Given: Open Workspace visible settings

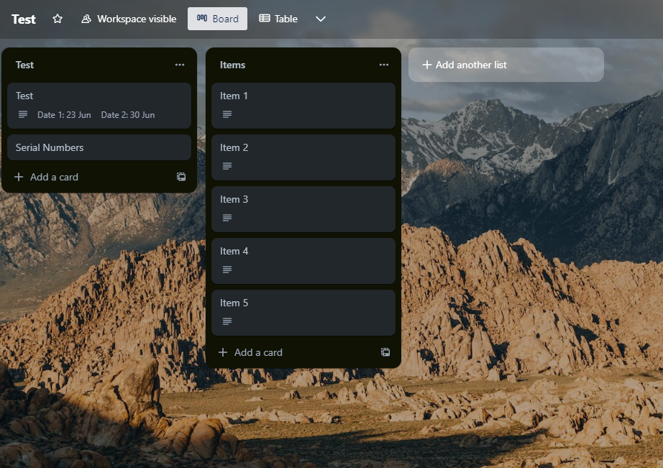Looking at the screenshot, I should (x=129, y=19).
